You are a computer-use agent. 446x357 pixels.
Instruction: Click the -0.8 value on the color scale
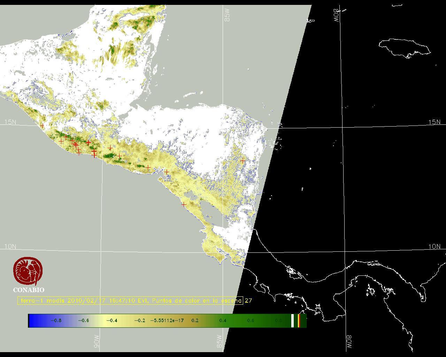56,321
